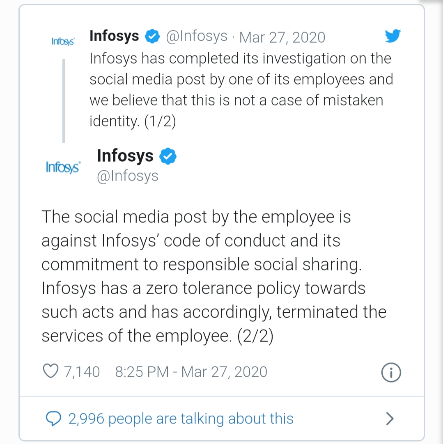Image resolution: width=443 pixels, height=444 pixels.
Task: Click the small Infosys avatar in the quoted tweet
Action: (x=63, y=41)
